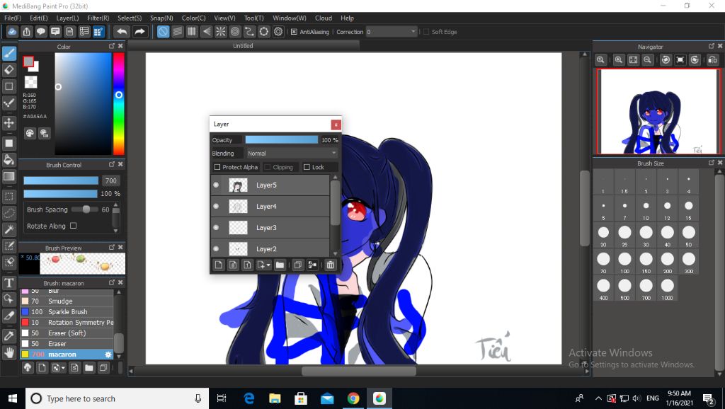This screenshot has height=409, width=725.
Task: Select the Brush tool in the left toolbar
Action: (x=8, y=53)
